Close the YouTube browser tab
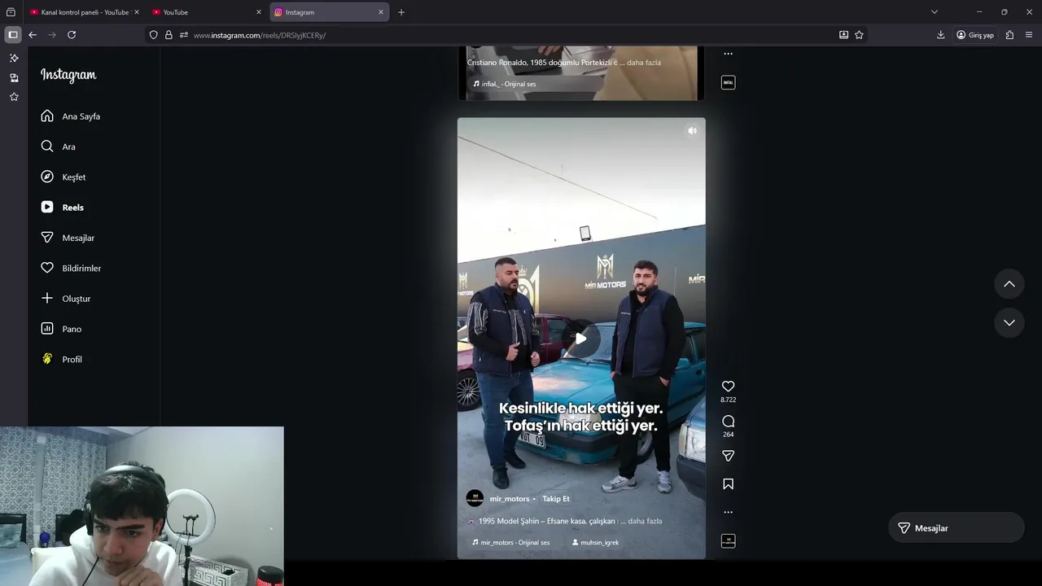The image size is (1042, 586). pyautogui.click(x=259, y=12)
